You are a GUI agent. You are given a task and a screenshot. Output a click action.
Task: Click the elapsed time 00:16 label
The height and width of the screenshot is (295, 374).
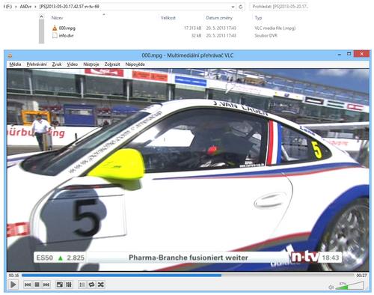13,276
